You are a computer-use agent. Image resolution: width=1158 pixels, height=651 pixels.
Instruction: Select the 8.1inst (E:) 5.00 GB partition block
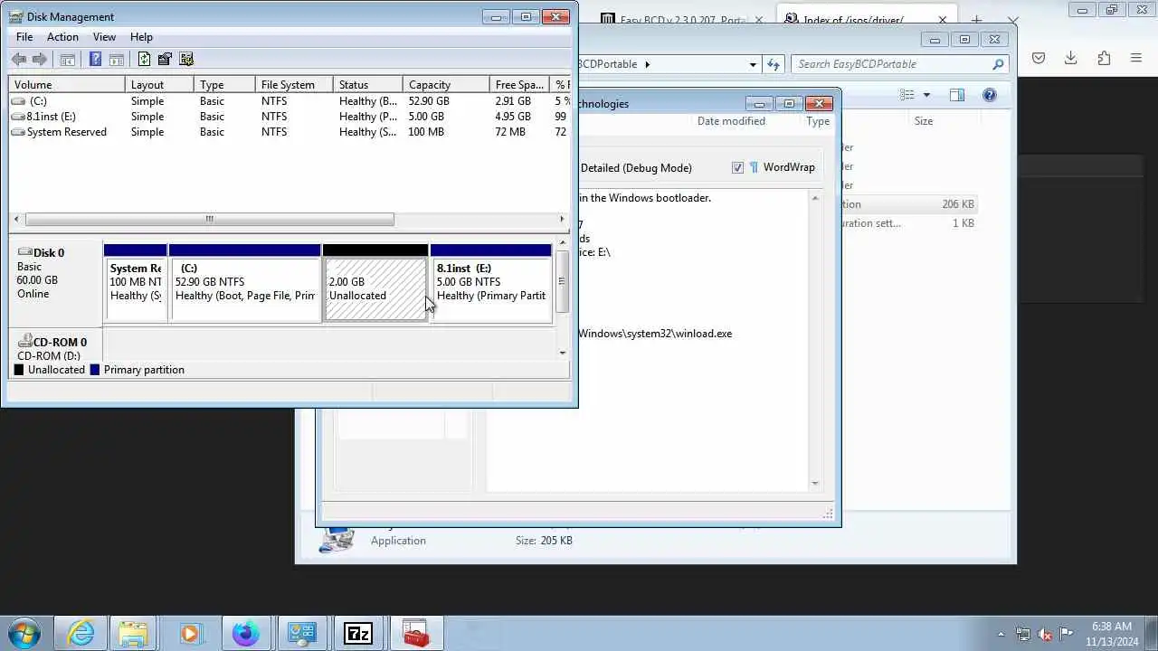coord(491,284)
